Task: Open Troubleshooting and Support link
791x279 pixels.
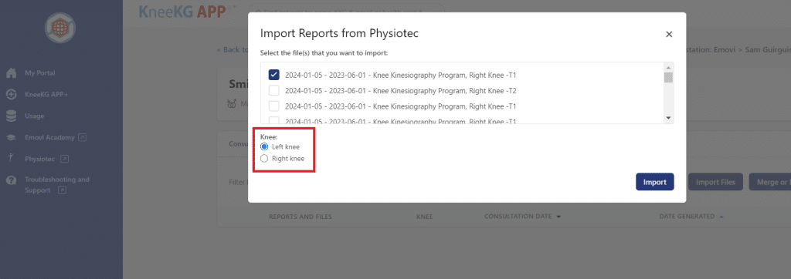Action: (57, 185)
